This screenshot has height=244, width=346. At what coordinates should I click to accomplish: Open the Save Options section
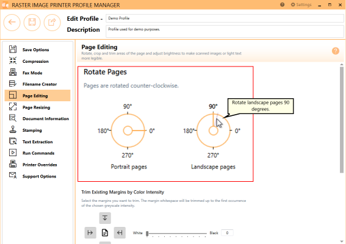(35, 49)
